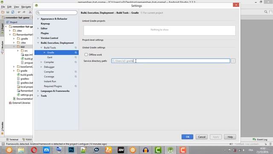Click the Save All toolbar icon
273x154 pixels.
click(x=8, y=12)
